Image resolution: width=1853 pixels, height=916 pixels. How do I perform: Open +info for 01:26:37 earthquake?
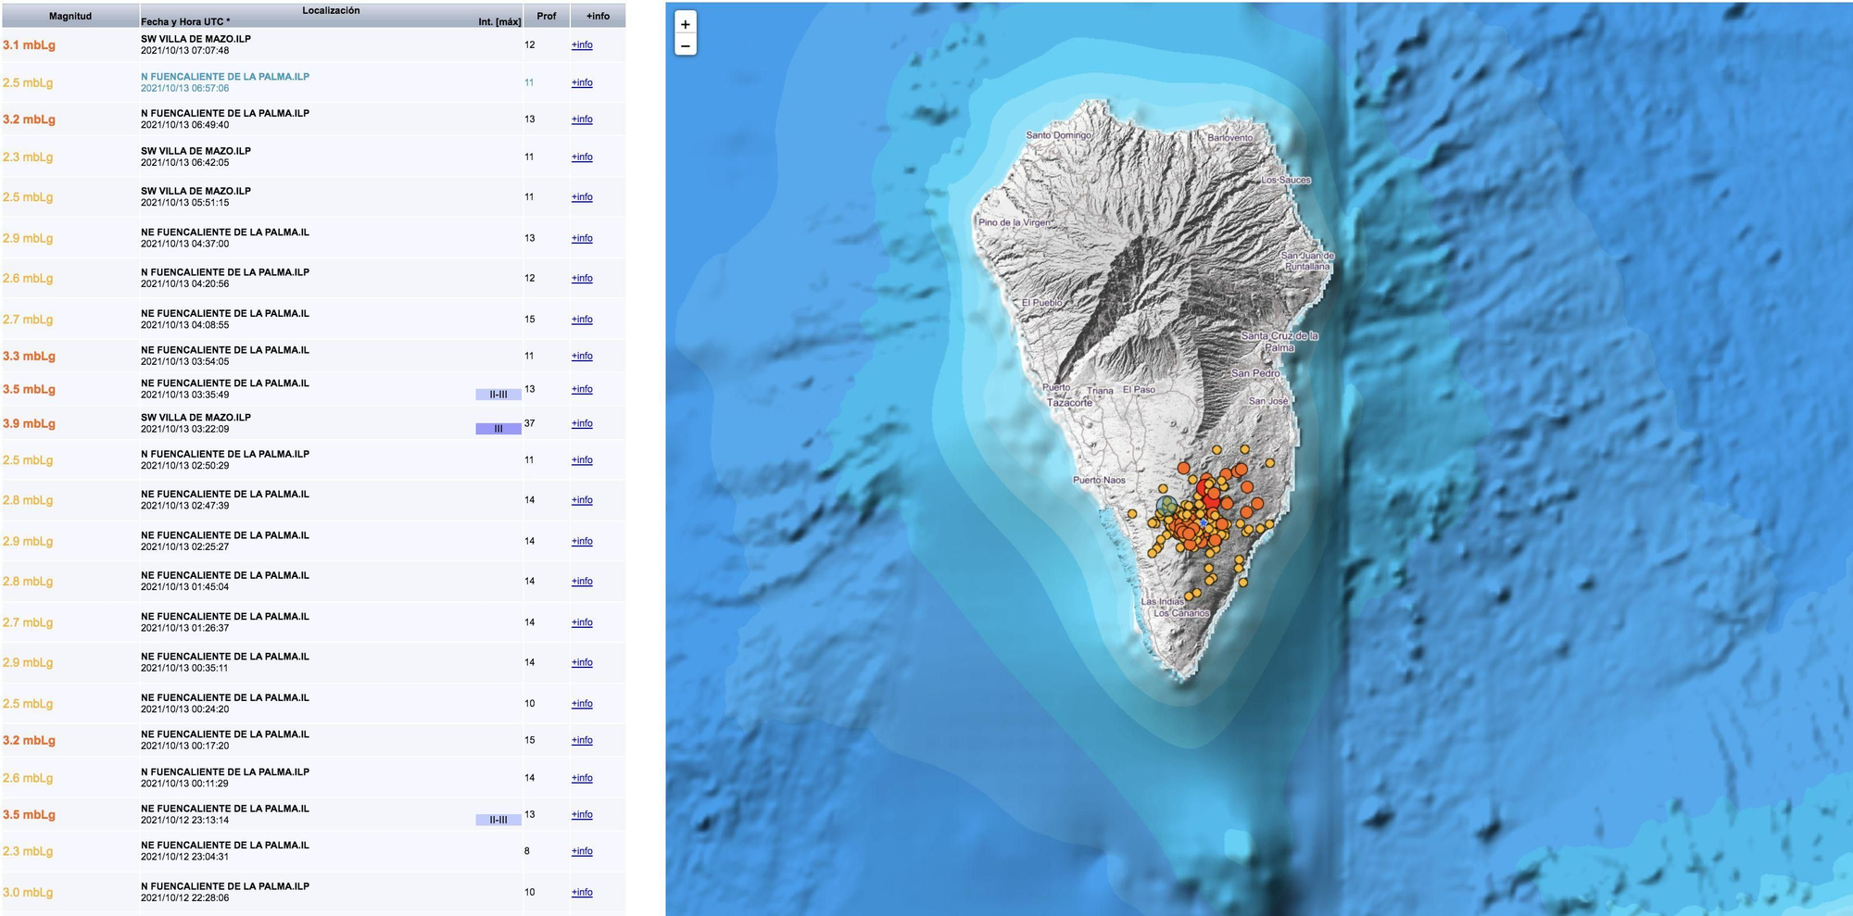pyautogui.click(x=582, y=622)
